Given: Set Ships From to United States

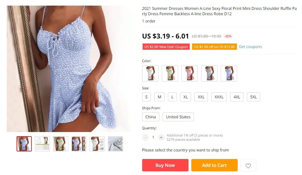Looking at the screenshot, I should pyautogui.click(x=178, y=117).
